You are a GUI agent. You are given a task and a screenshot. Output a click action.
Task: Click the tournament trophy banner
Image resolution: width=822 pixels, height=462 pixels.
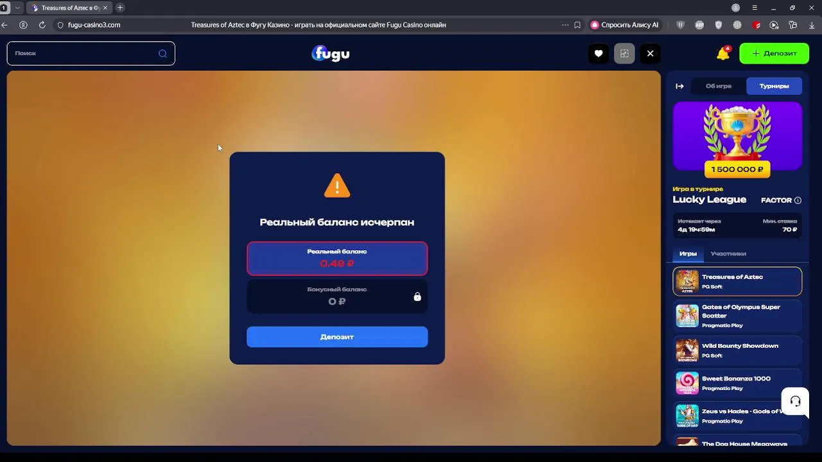point(737,136)
